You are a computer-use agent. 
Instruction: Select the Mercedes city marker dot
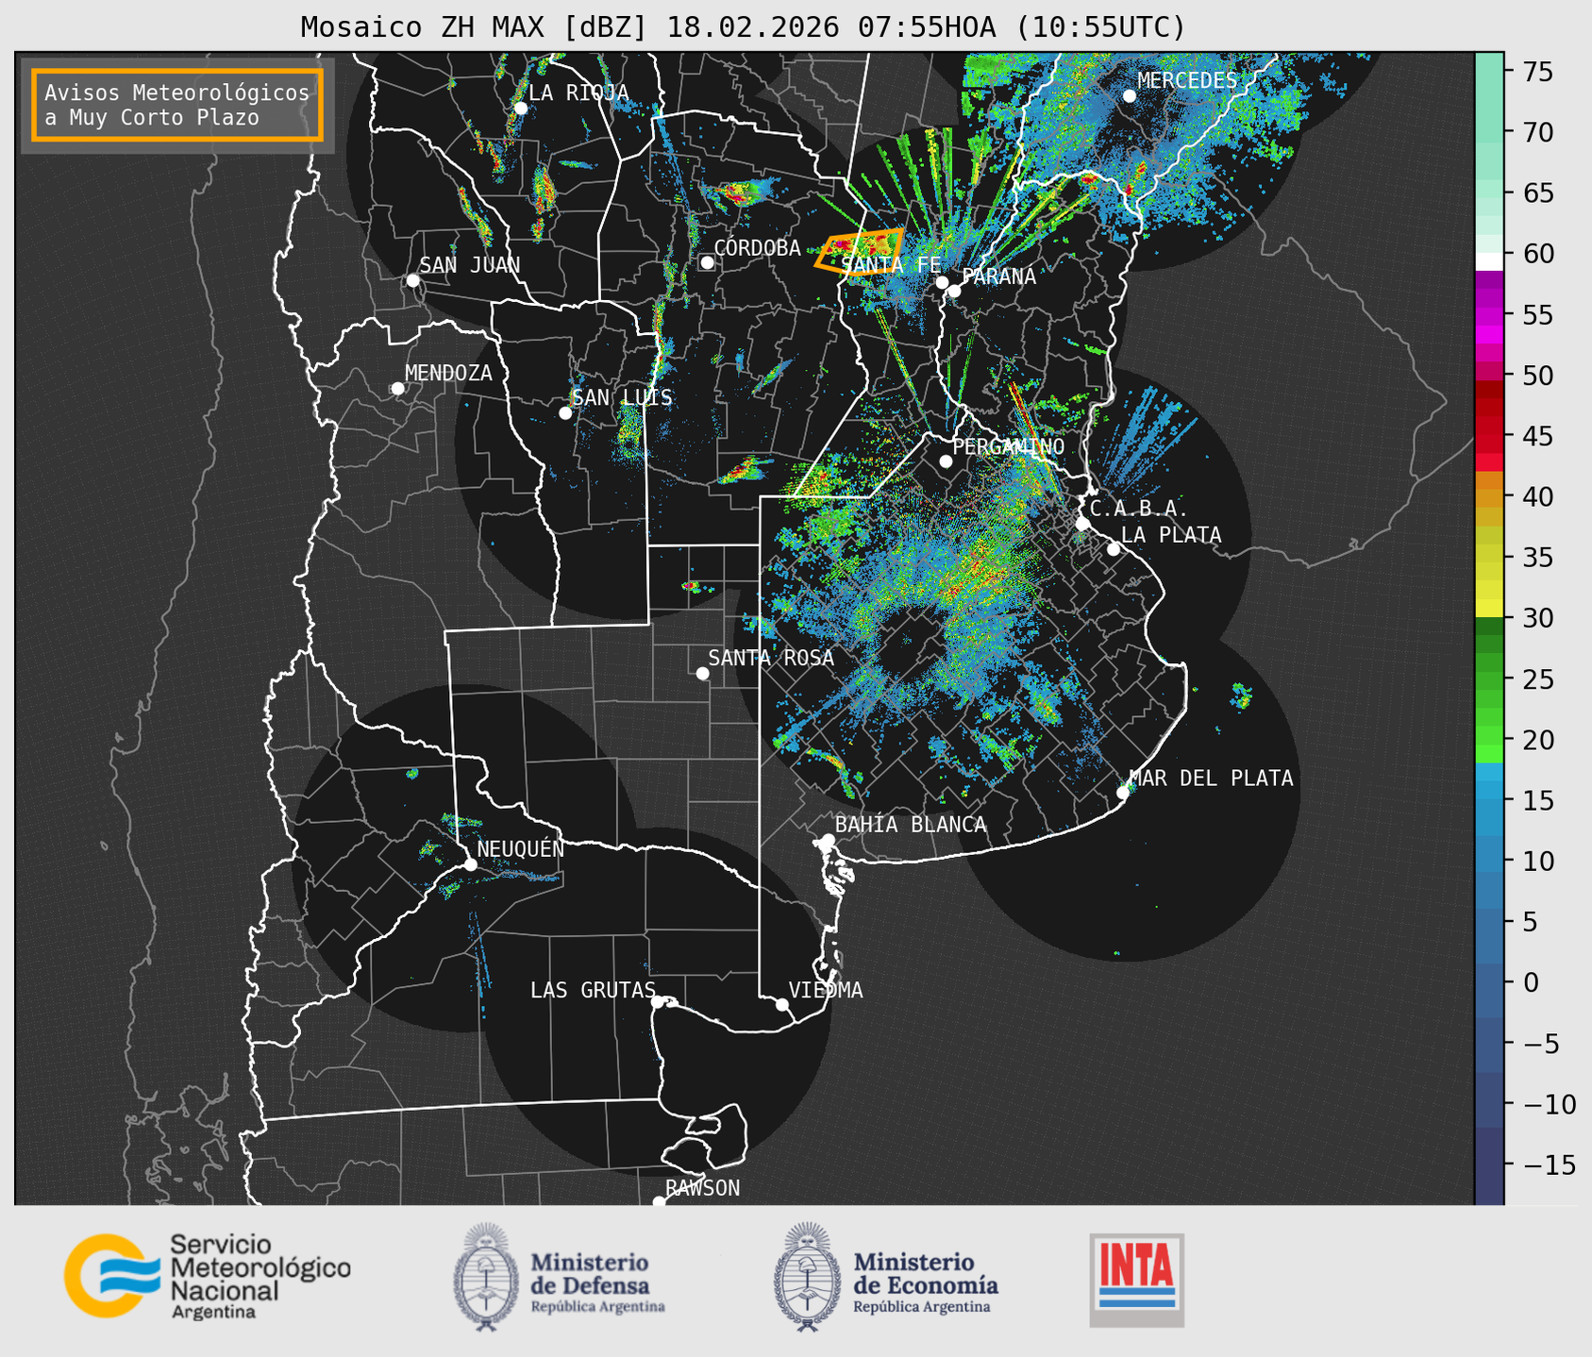point(1129,95)
